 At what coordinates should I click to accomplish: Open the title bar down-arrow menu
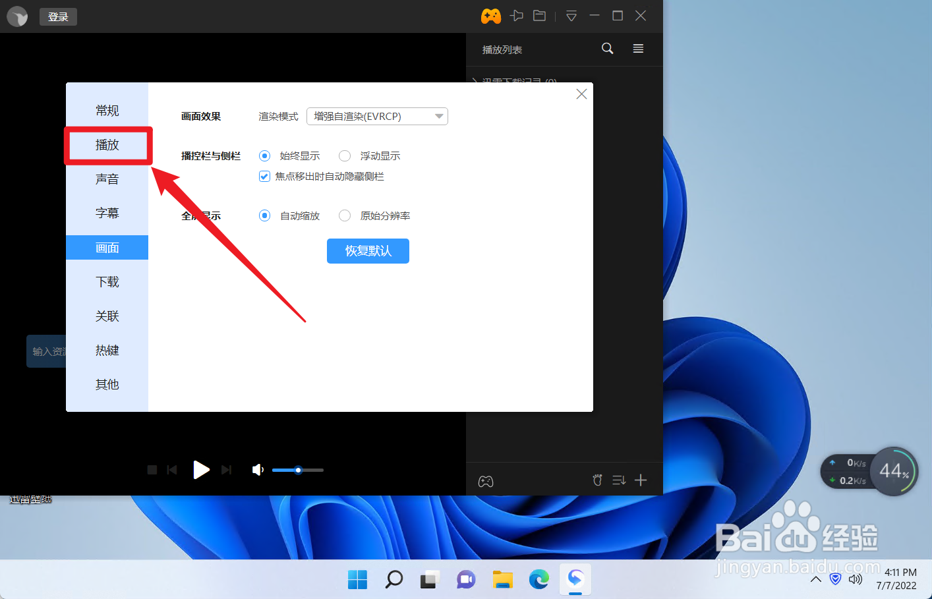point(571,16)
